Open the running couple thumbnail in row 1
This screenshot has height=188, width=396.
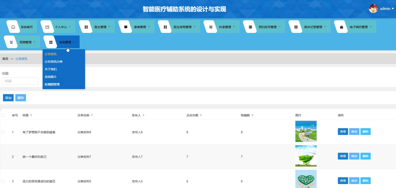point(306,131)
